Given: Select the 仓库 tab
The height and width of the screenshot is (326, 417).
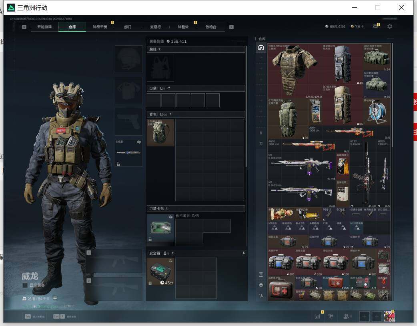Looking at the screenshot, I should 72,27.
